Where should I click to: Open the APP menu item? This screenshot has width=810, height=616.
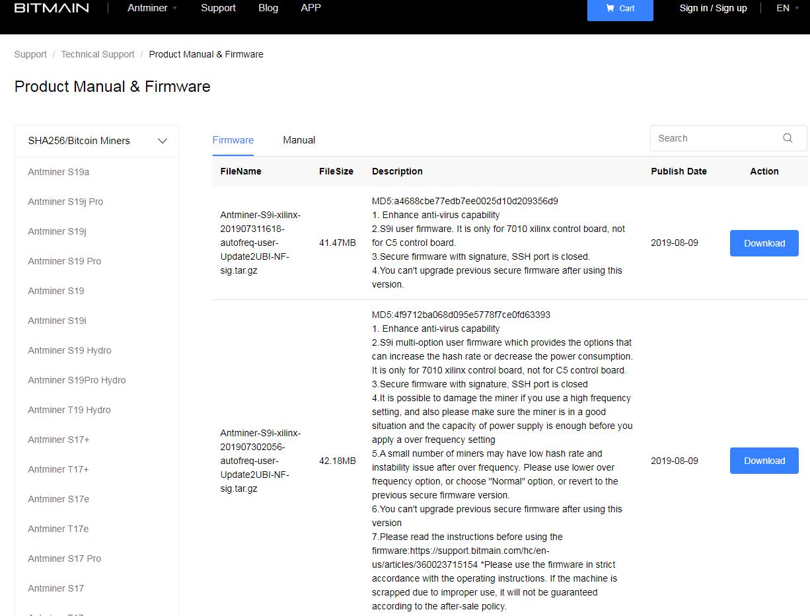coord(311,8)
